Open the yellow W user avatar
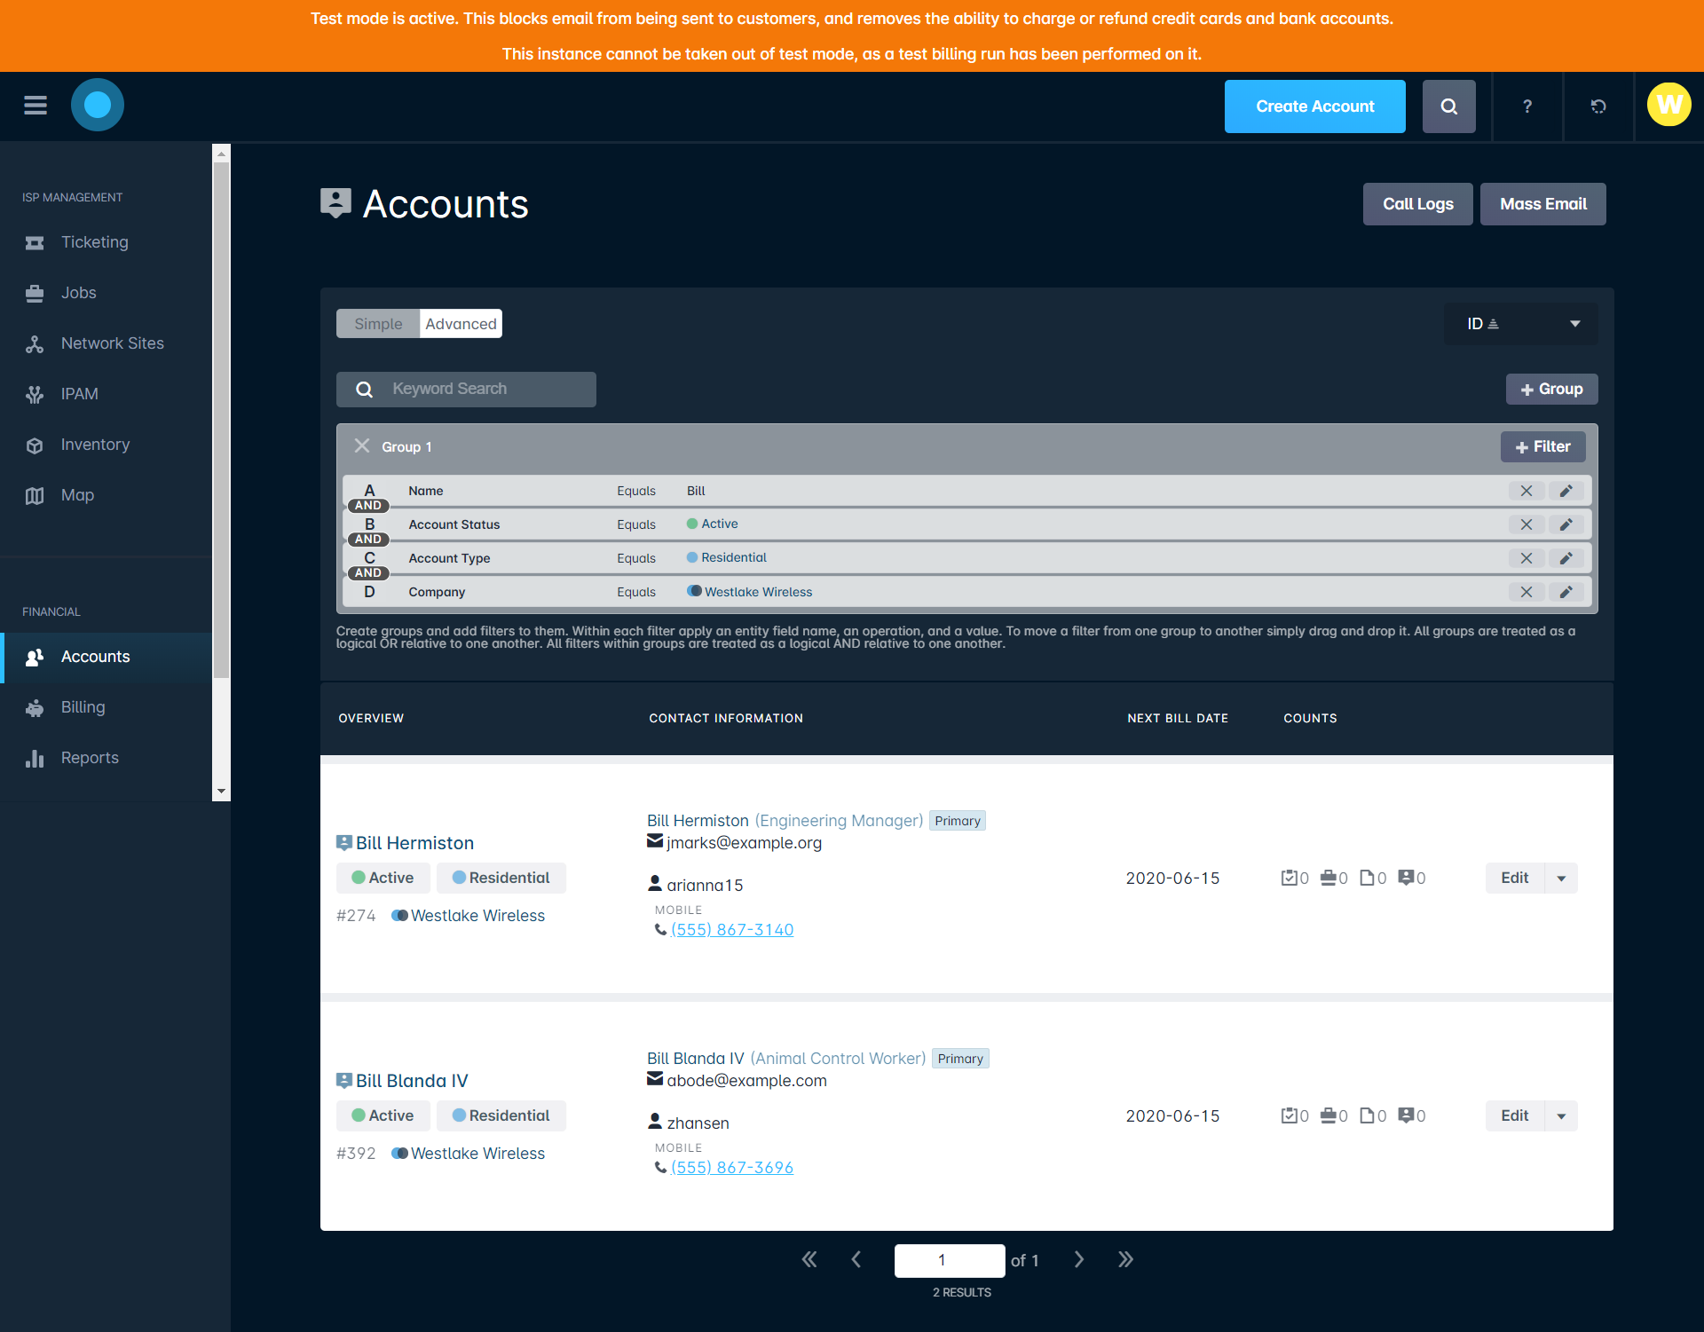Screen dimensions: 1704x1332 (x=1668, y=105)
